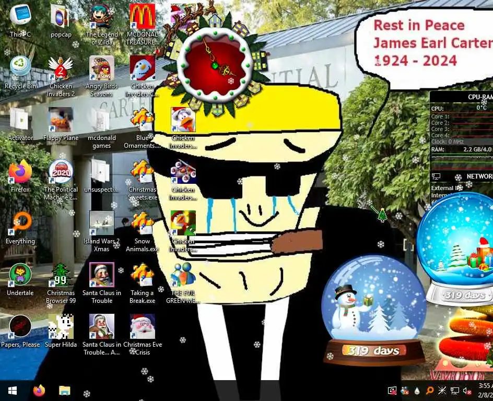Viewport: 493px width, 401px height.
Task: Open Chicken Invaders icon with Santa-hat chicken
Action: point(183,128)
